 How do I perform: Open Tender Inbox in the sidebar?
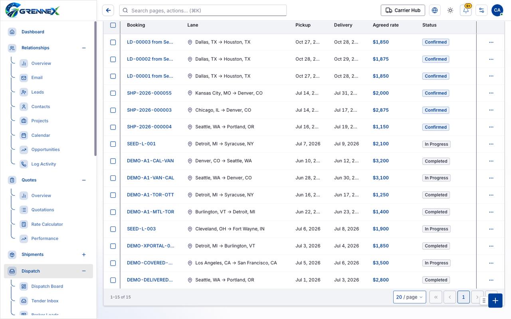[45, 301]
